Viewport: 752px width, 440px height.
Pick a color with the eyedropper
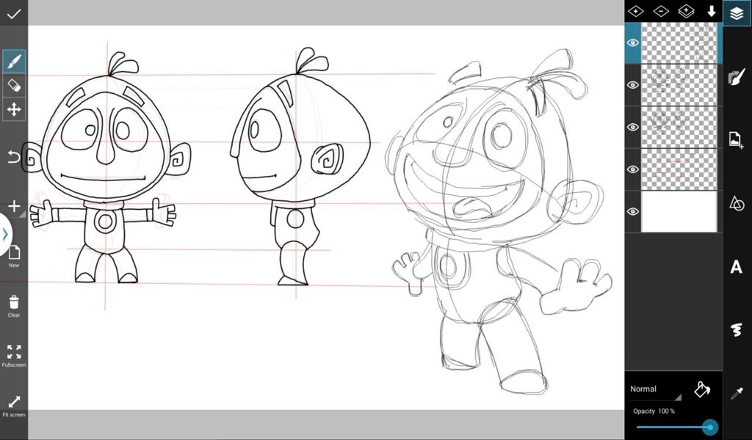coord(737,394)
